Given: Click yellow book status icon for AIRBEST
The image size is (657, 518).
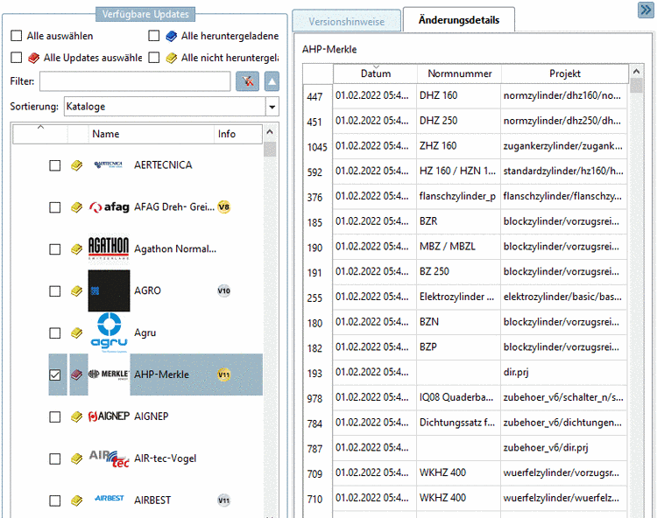Looking at the screenshot, I should pos(77,500).
